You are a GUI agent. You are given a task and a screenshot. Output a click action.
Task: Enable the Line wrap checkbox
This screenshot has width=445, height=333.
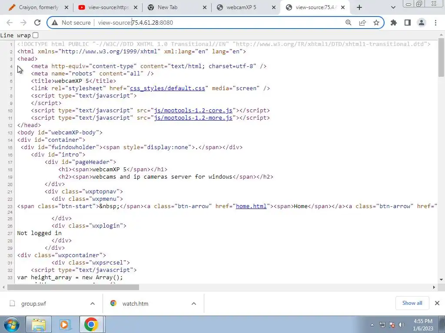tap(36, 35)
